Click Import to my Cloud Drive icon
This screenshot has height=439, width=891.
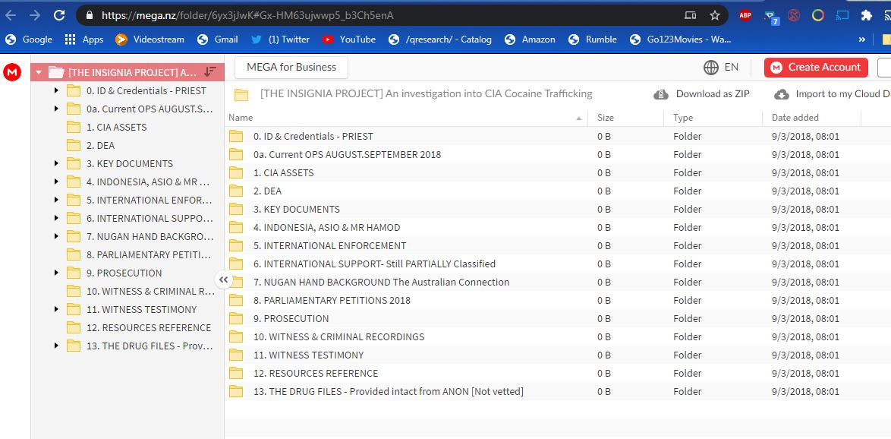coord(782,94)
